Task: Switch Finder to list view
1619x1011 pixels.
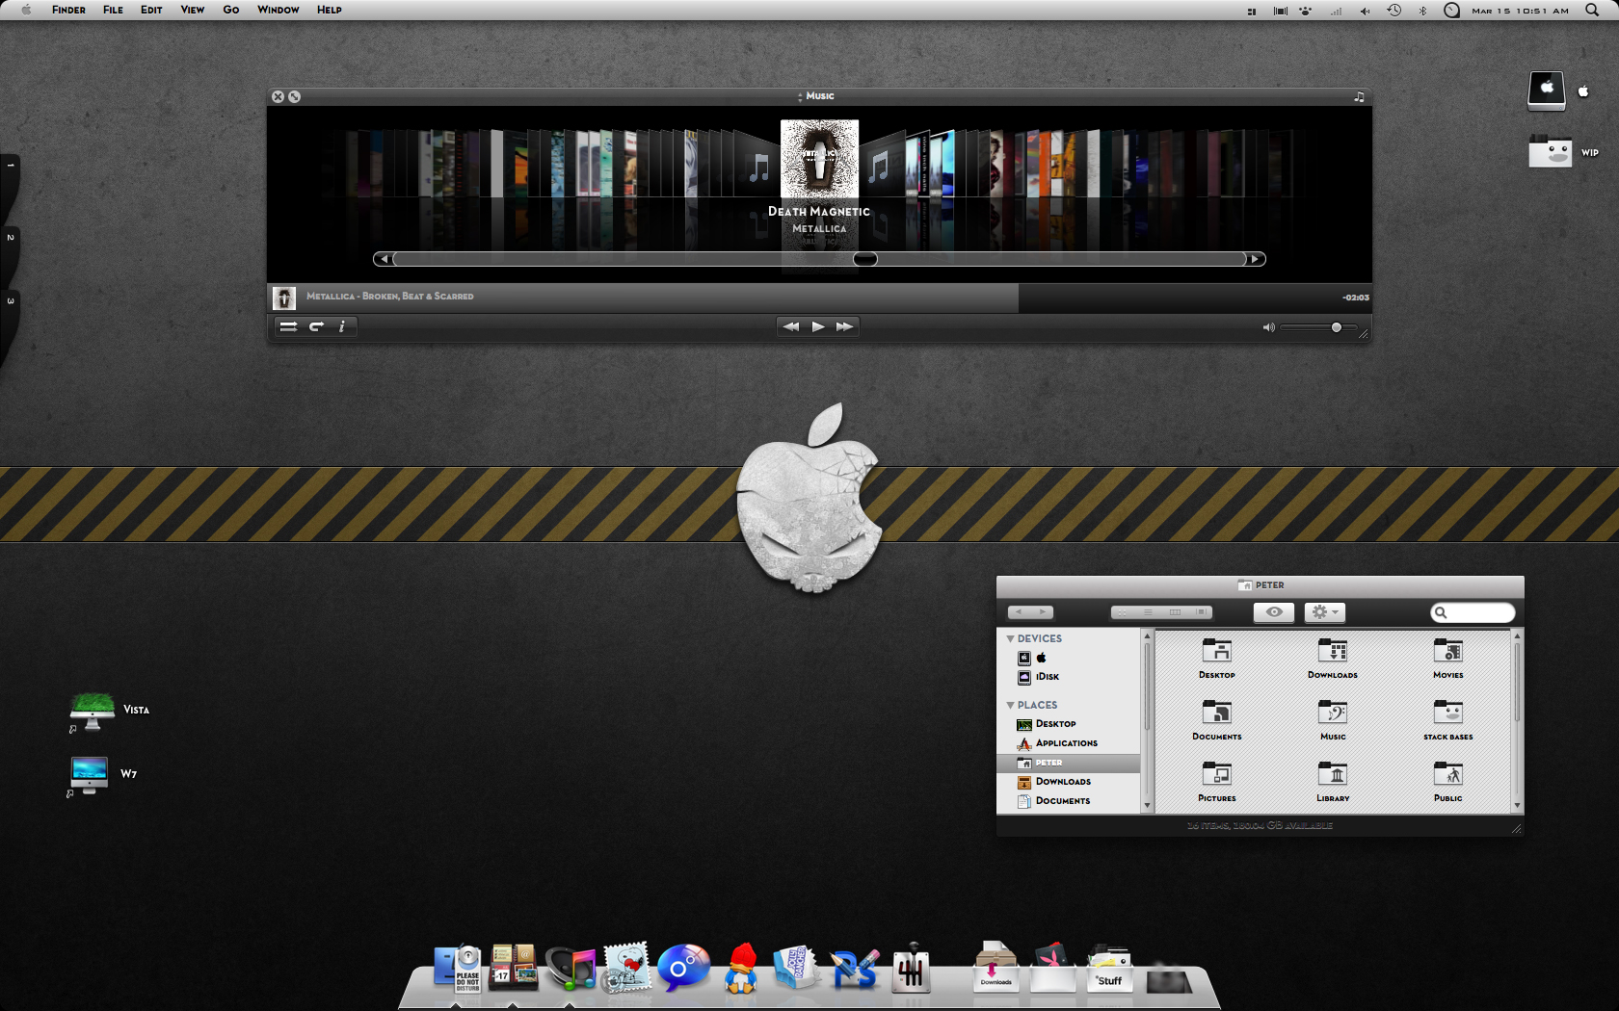Action: [1149, 612]
